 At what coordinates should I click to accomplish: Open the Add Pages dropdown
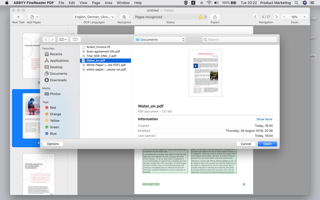coord(33,17)
